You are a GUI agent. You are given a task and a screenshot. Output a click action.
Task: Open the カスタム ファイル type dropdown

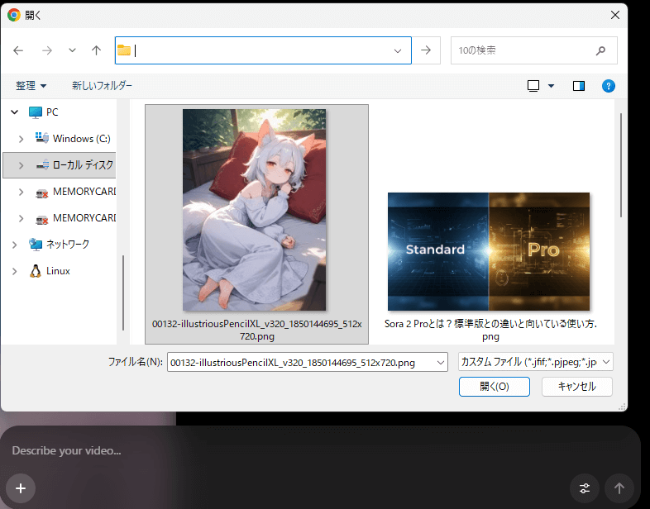pyautogui.click(x=536, y=362)
